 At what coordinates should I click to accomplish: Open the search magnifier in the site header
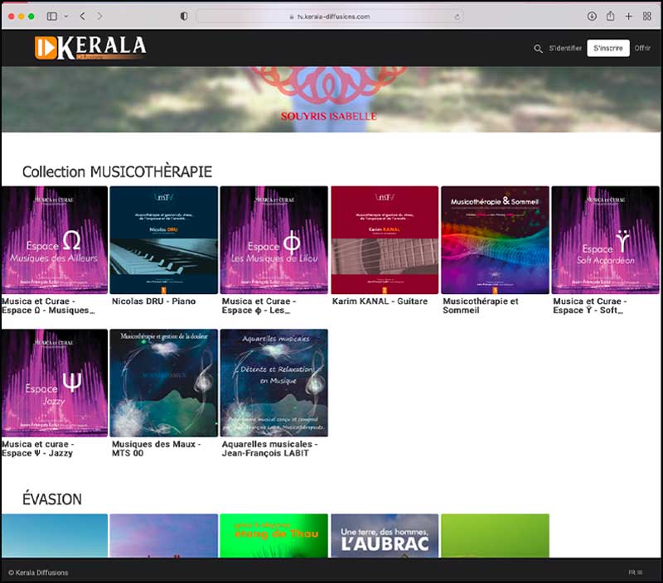pos(538,49)
